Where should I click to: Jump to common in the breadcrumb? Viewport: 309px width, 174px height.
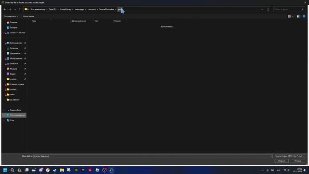pyautogui.click(x=91, y=9)
